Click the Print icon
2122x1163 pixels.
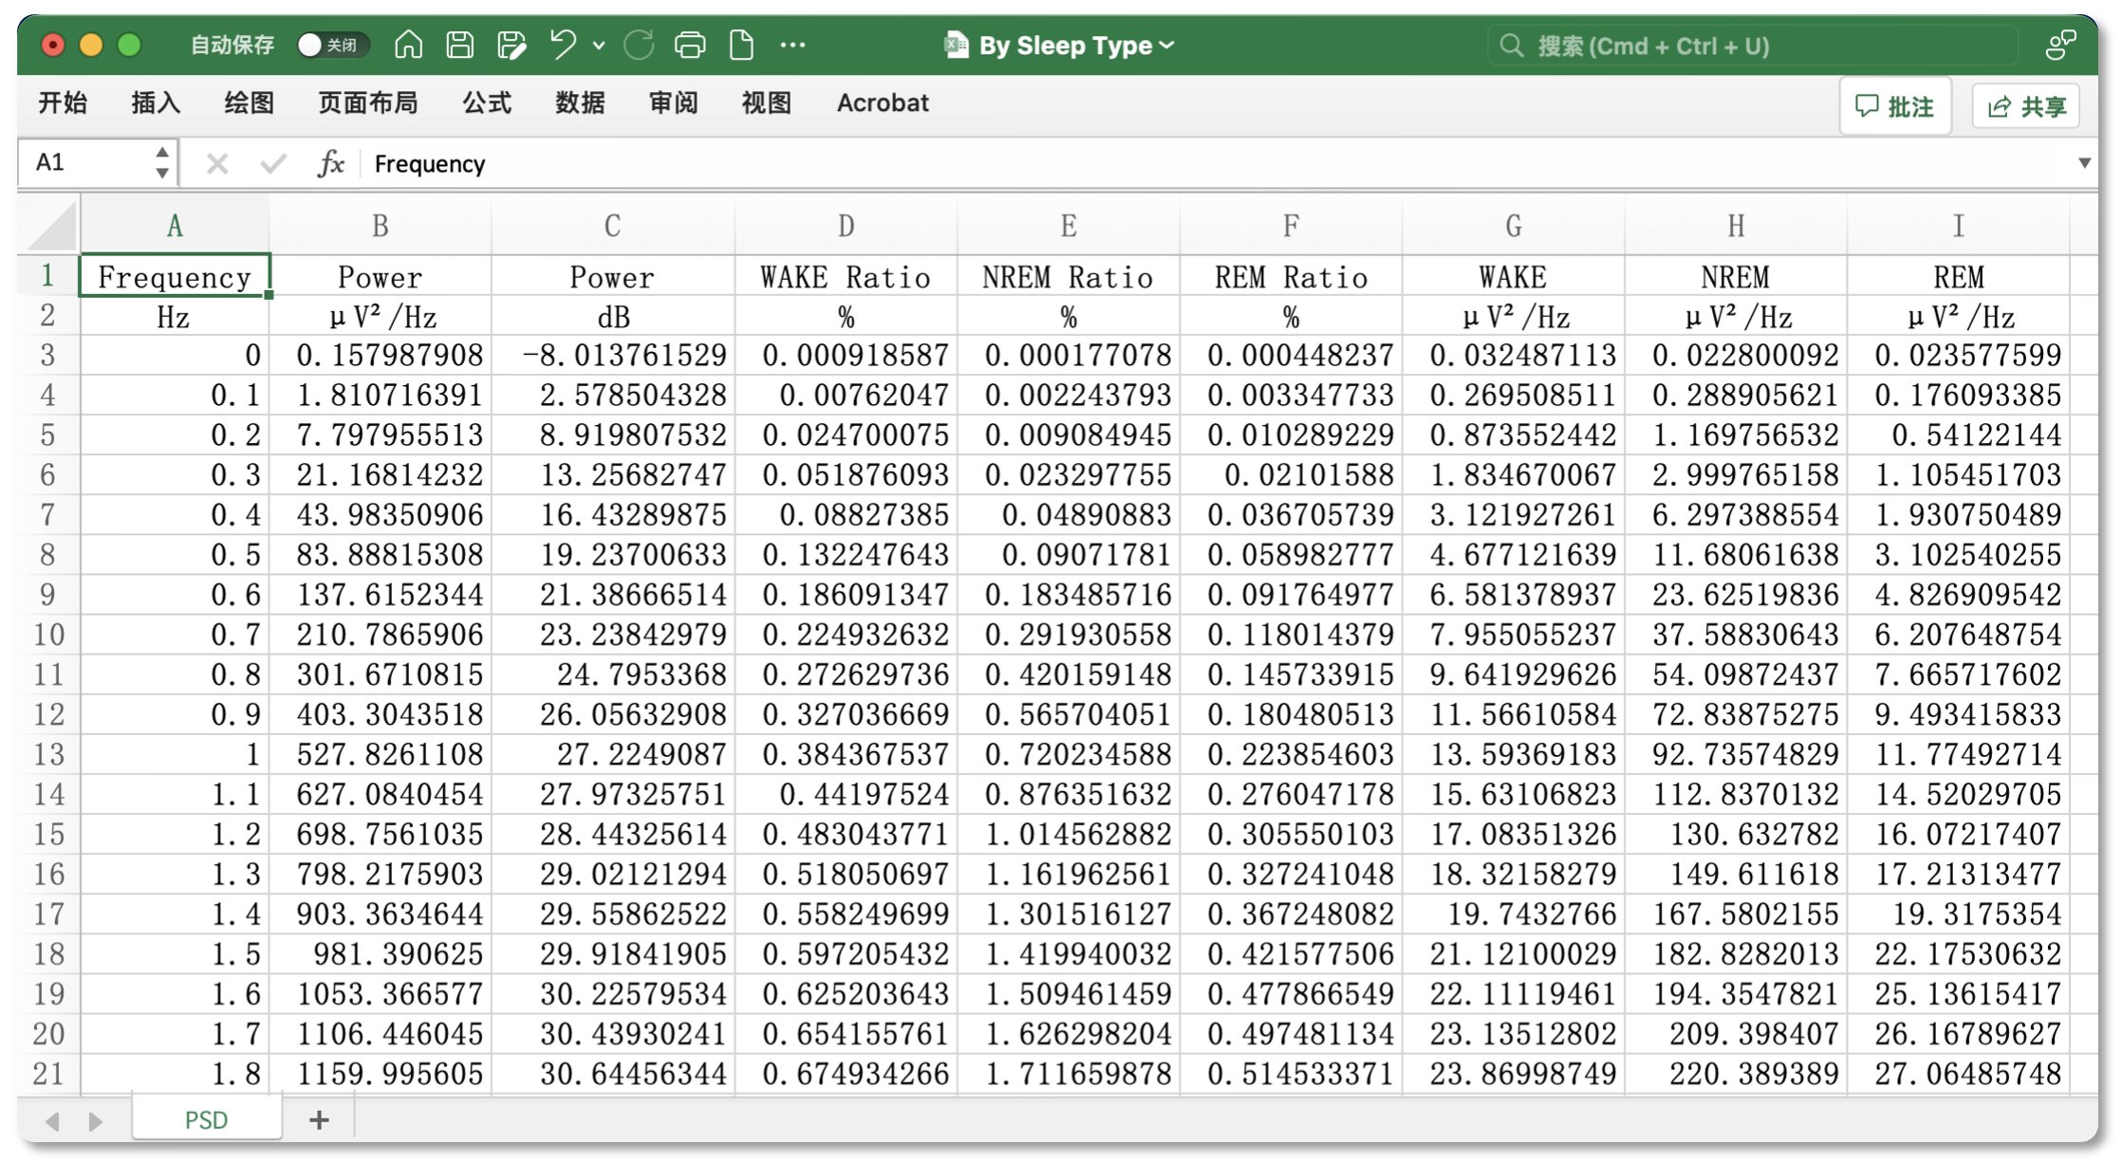click(x=690, y=45)
